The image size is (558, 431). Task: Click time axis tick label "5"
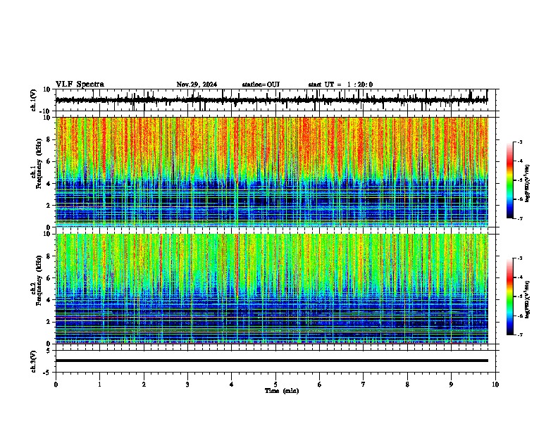(x=275, y=385)
